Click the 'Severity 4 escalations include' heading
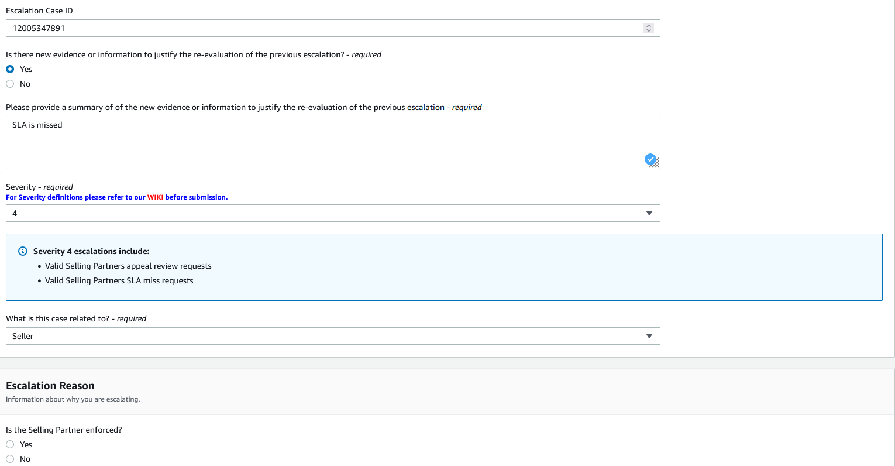 (x=91, y=251)
